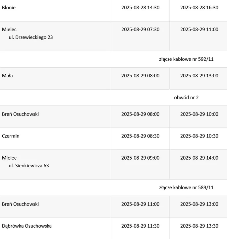Click end time 2025-08-29 10:30
The width and height of the screenshot is (227, 239).
(x=199, y=136)
